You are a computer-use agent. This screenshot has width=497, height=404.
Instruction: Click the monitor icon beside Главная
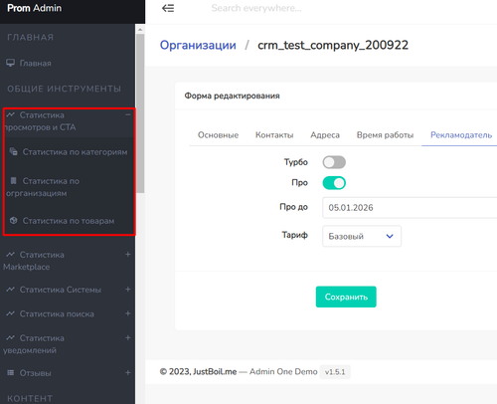click(11, 63)
